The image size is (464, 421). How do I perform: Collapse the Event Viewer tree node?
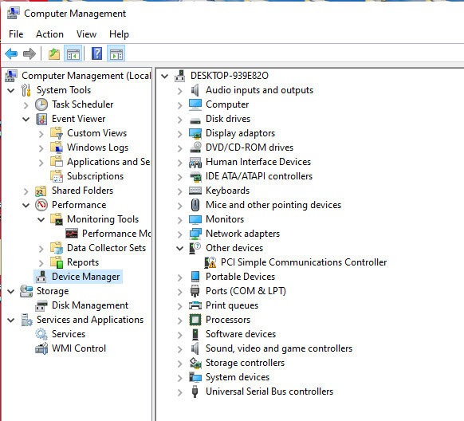[26, 120]
